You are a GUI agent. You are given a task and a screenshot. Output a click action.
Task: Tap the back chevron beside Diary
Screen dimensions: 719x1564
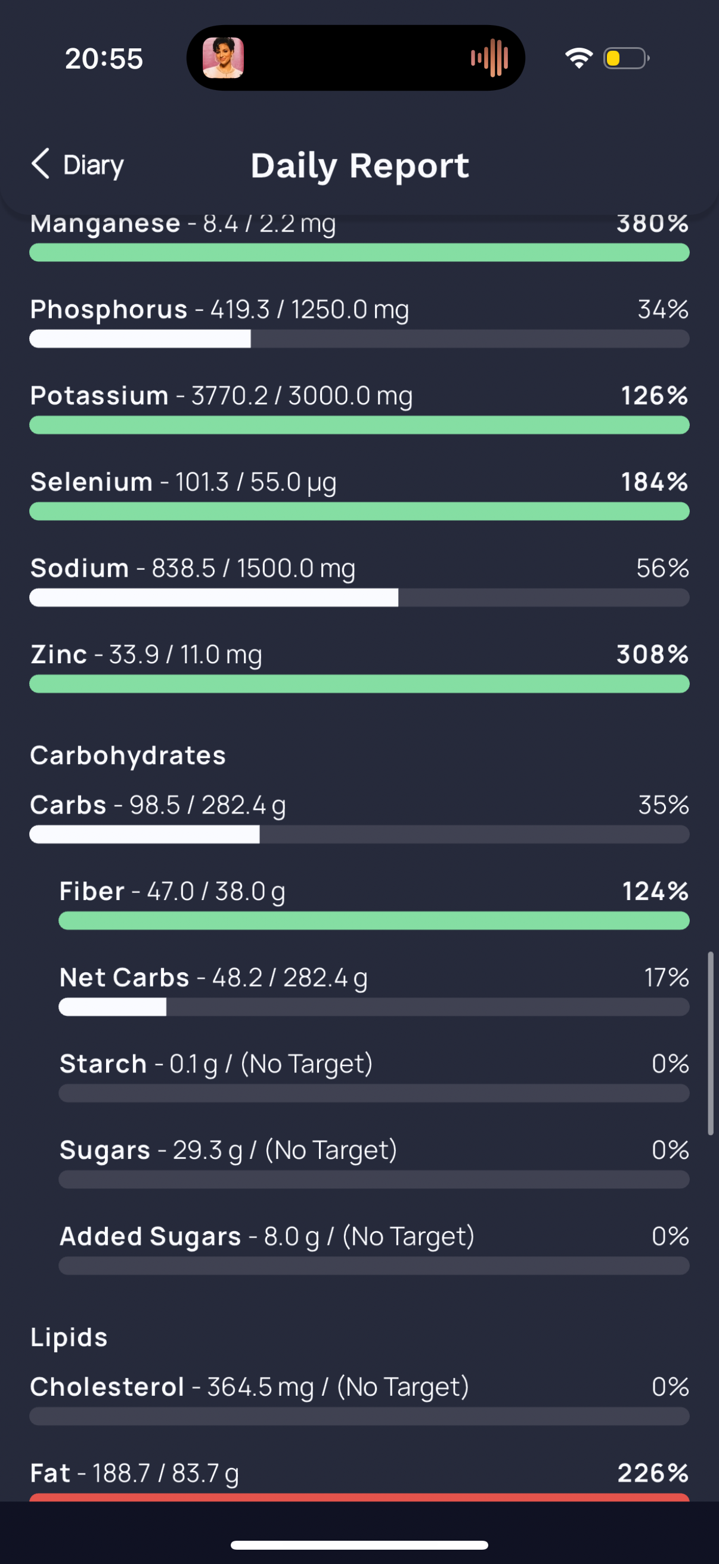(x=41, y=164)
